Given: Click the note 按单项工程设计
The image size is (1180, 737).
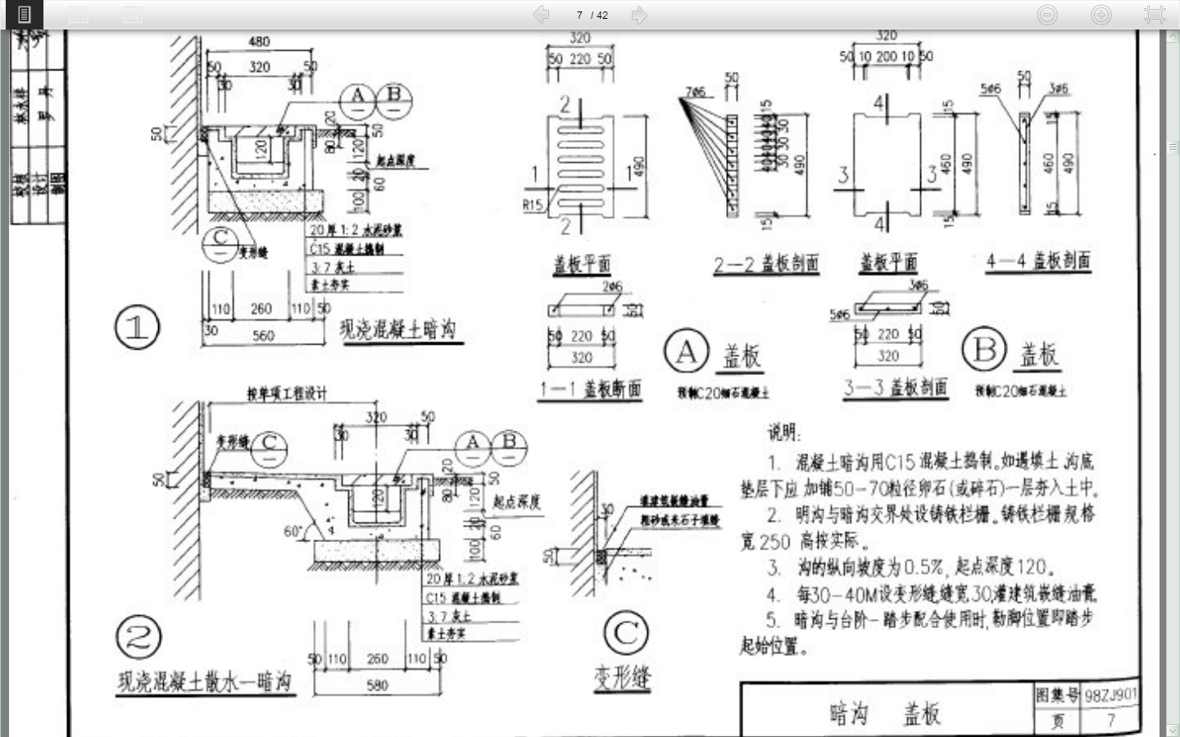Looking at the screenshot, I should (x=287, y=394).
